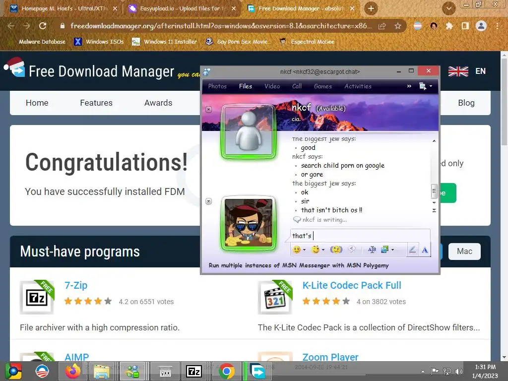This screenshot has width=508, height=381.
Task: Expand the emoticon dropdown arrow
Action: pos(304,250)
